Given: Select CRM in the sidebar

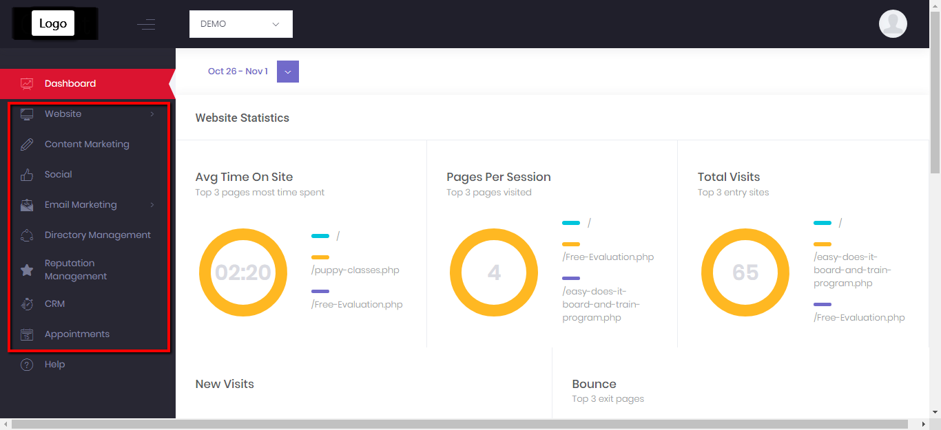Looking at the screenshot, I should pos(54,304).
